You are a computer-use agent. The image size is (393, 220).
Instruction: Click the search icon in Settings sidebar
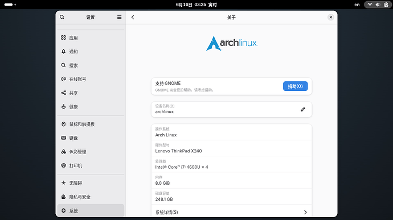[x=62, y=17]
